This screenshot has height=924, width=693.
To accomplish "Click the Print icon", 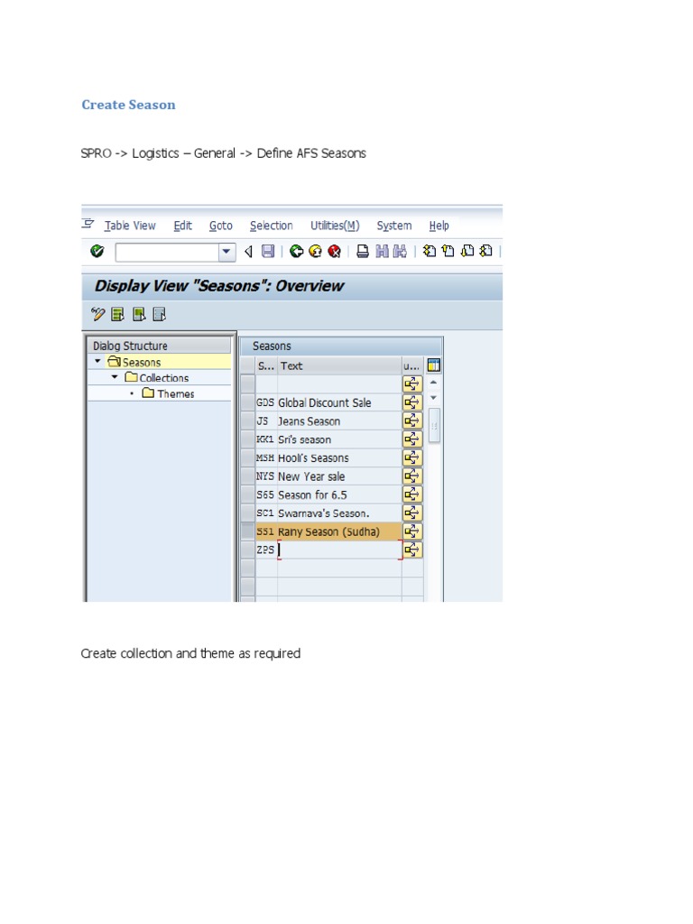I will pos(363,252).
